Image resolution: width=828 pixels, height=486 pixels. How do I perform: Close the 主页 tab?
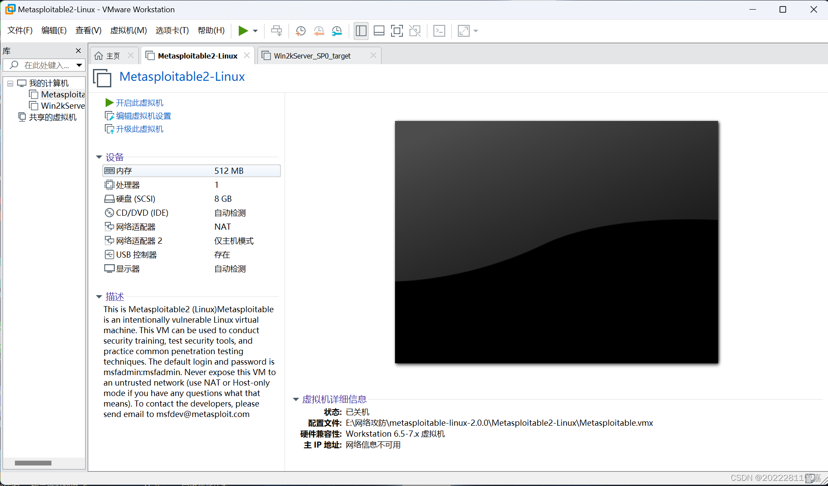coord(131,55)
